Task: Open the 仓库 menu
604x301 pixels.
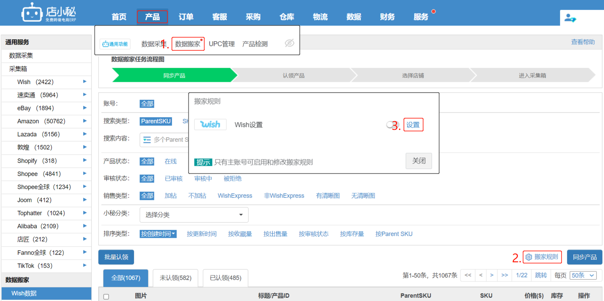Action: [x=287, y=17]
